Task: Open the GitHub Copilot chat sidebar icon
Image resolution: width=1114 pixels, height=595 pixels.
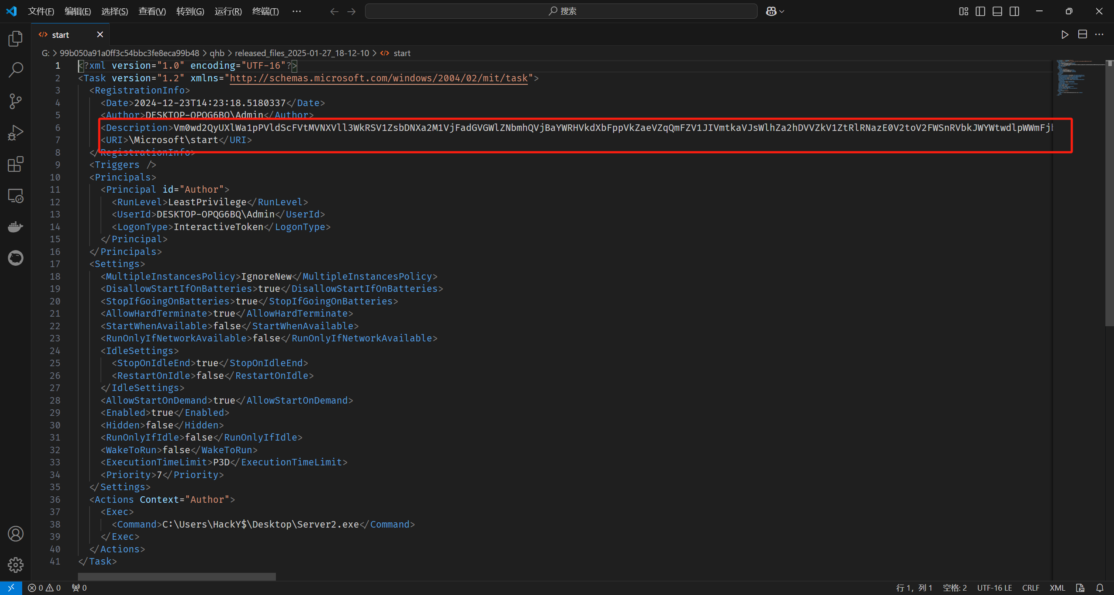Action: [x=16, y=258]
